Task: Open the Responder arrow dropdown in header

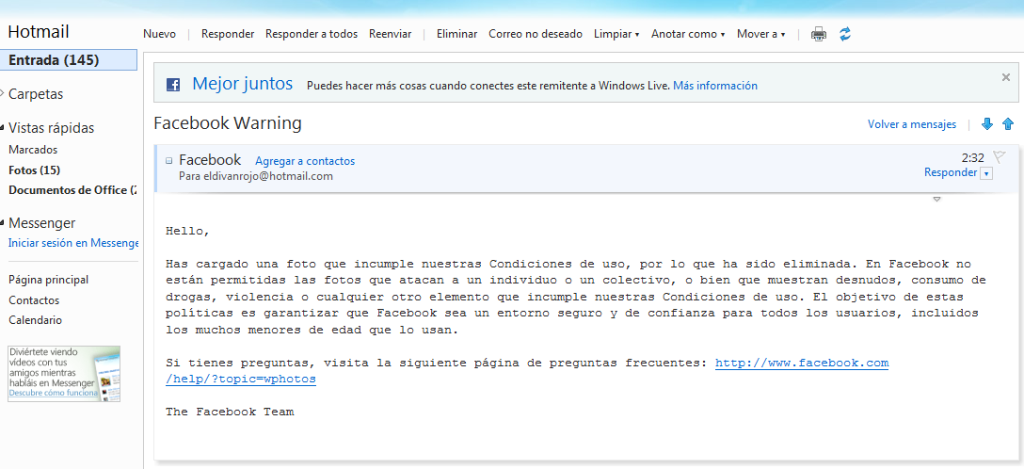Action: 986,173
